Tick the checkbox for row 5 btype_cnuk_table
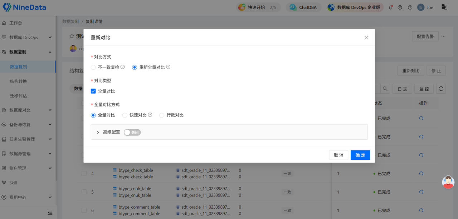Viewport: 458px width, 219px height. point(84,192)
